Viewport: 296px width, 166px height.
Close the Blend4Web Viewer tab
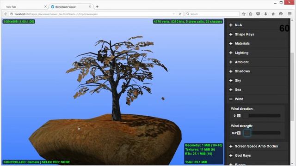(90, 6)
